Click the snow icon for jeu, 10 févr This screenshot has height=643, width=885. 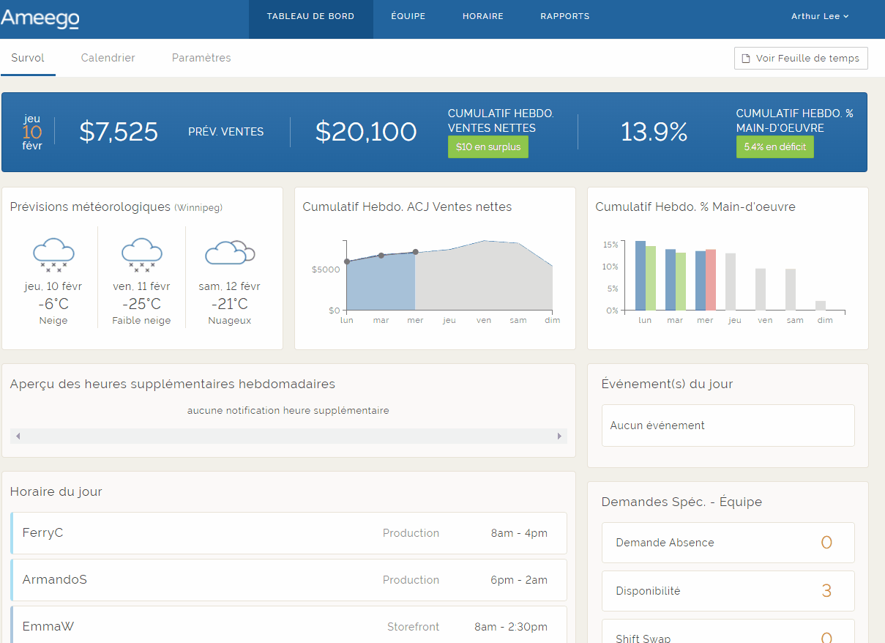coord(53,255)
